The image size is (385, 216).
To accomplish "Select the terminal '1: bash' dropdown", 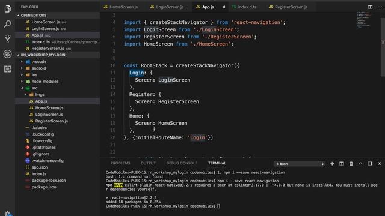I will pyautogui.click(x=300, y=164).
